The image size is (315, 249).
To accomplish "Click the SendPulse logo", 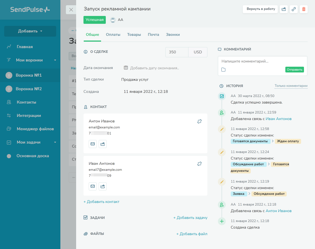I will 30,10.
